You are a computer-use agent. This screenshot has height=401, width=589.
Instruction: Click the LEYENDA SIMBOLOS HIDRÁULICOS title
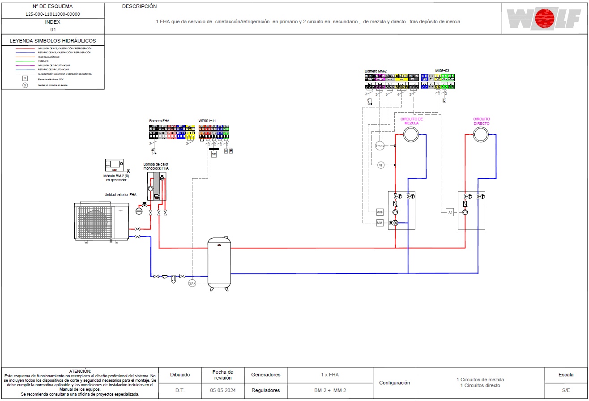coord(53,41)
